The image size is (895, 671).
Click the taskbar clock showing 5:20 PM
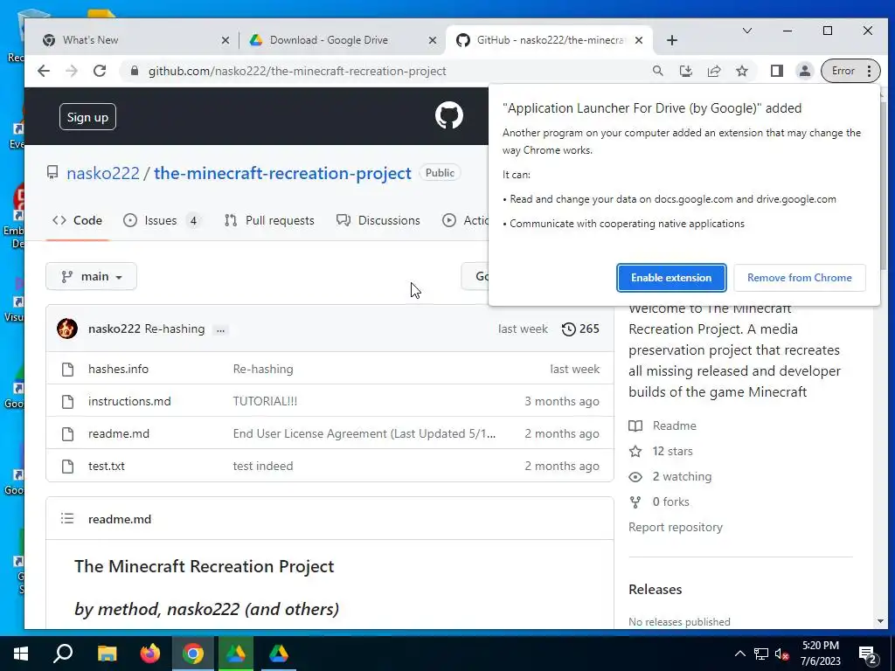820,654
